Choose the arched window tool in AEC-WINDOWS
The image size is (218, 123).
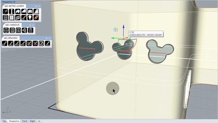coord(31,30)
